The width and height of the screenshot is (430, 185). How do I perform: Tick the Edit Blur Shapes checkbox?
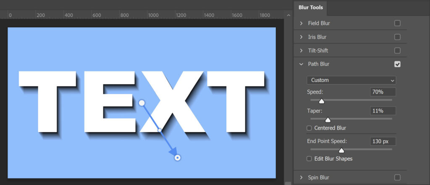(309, 159)
